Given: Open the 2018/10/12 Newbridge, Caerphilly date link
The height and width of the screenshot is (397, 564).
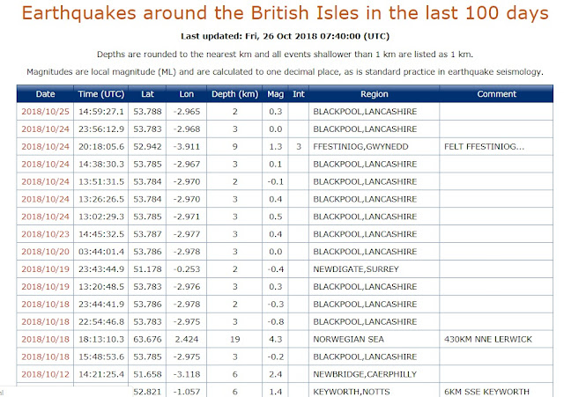Looking at the screenshot, I should [44, 373].
